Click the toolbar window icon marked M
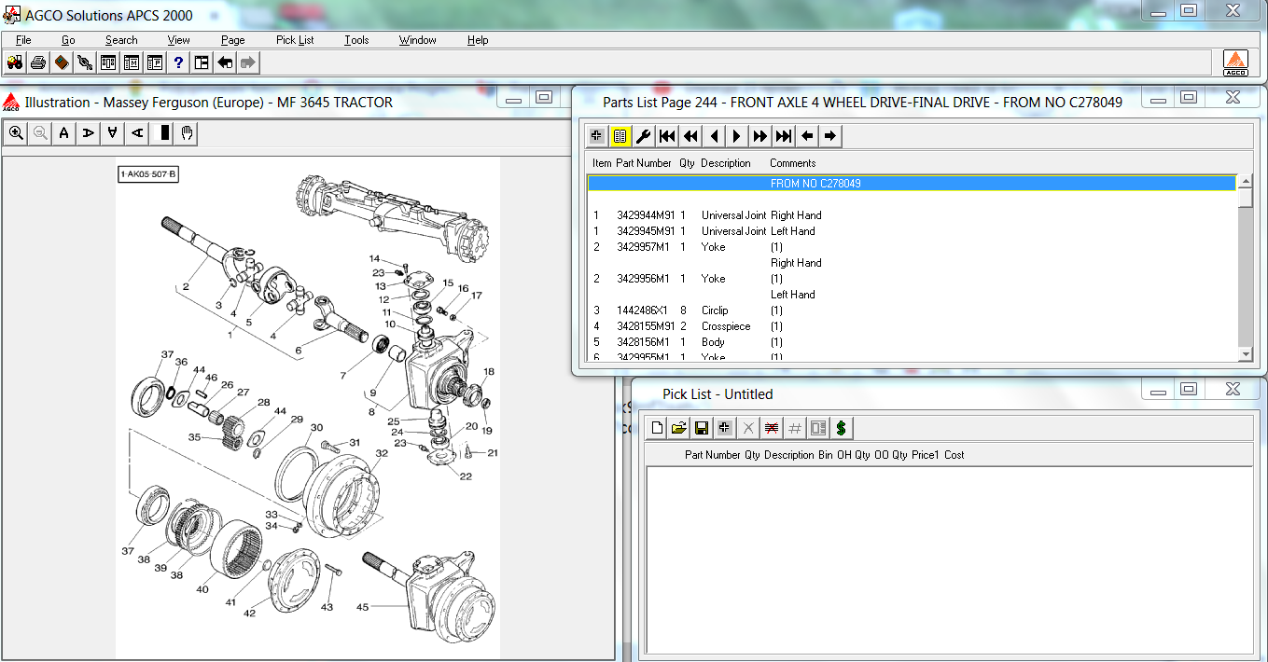Screen dimensions: 1268x662 132,62
